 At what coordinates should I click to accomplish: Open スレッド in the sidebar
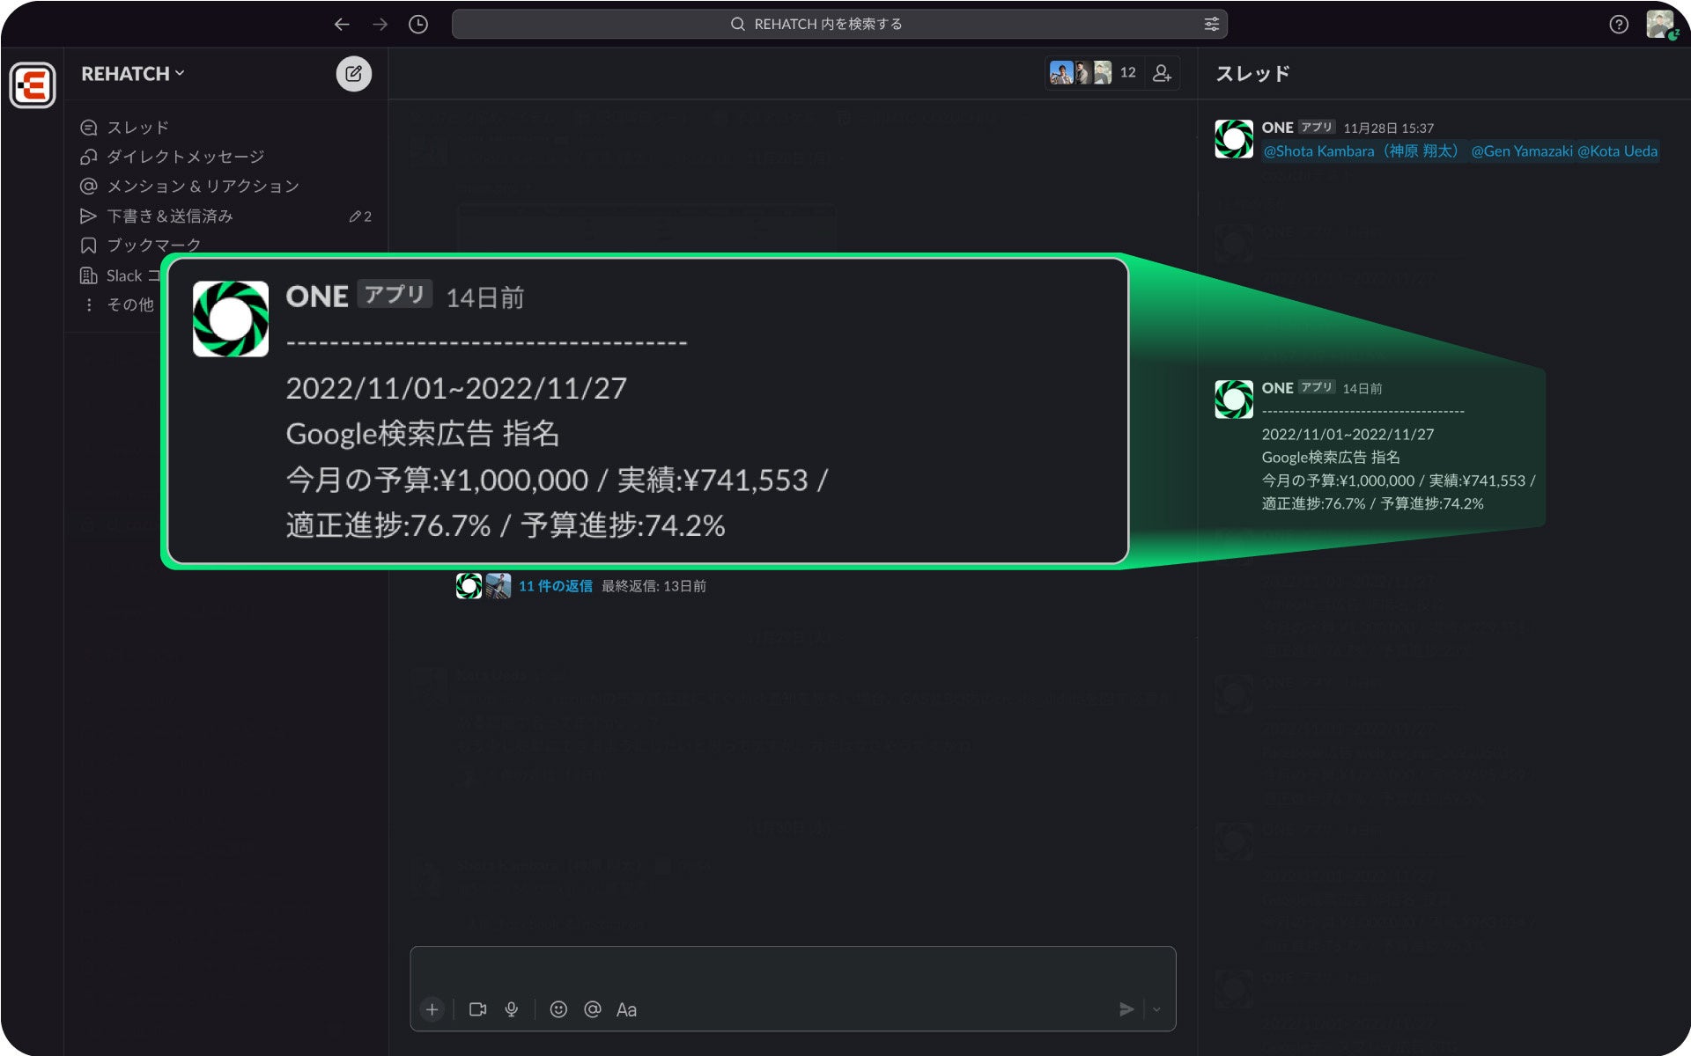124,128
